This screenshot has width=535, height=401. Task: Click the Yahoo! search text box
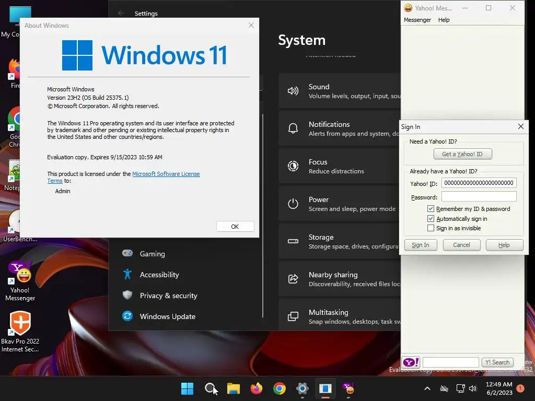pyautogui.click(x=450, y=362)
